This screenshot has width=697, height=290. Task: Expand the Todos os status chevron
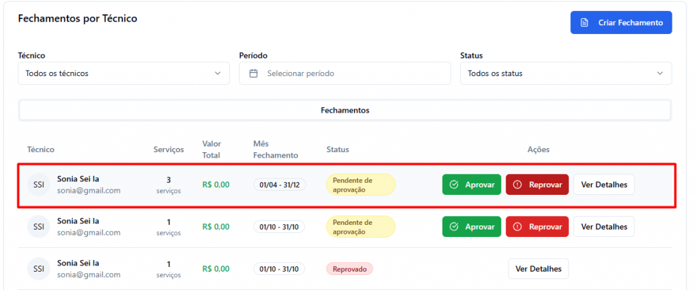pyautogui.click(x=660, y=73)
